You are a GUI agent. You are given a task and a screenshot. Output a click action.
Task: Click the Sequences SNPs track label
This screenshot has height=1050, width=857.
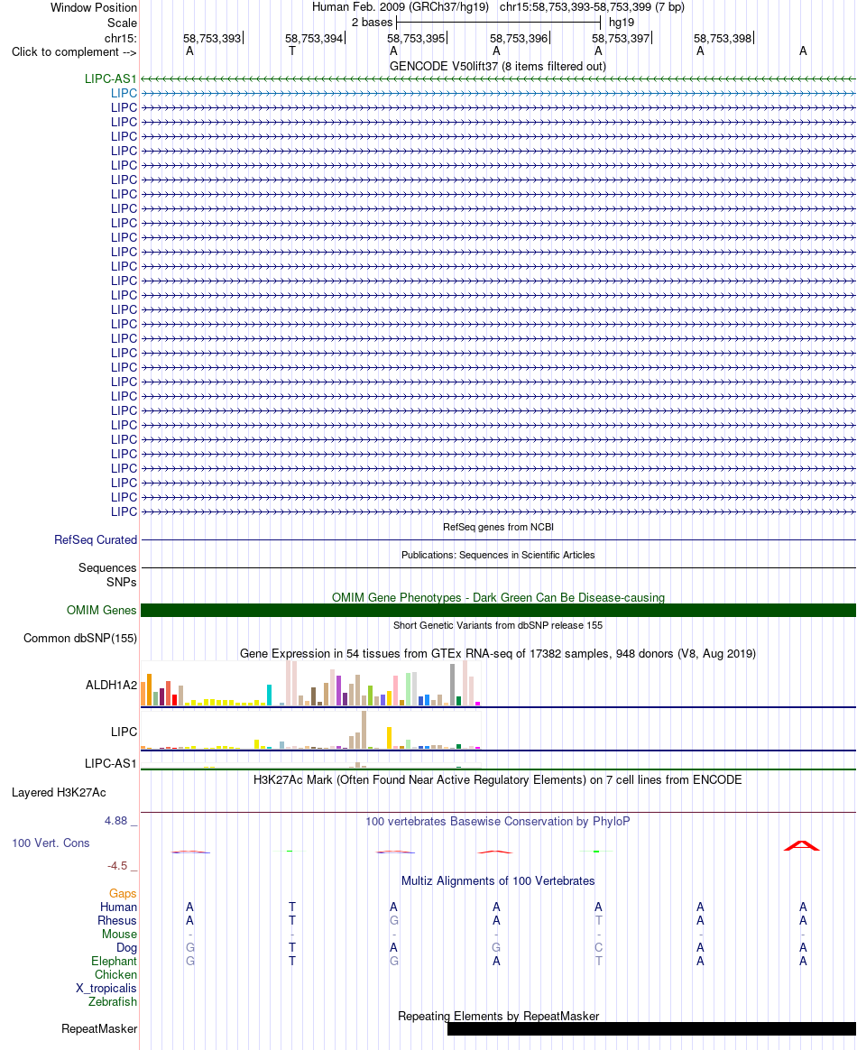pyautogui.click(x=107, y=575)
